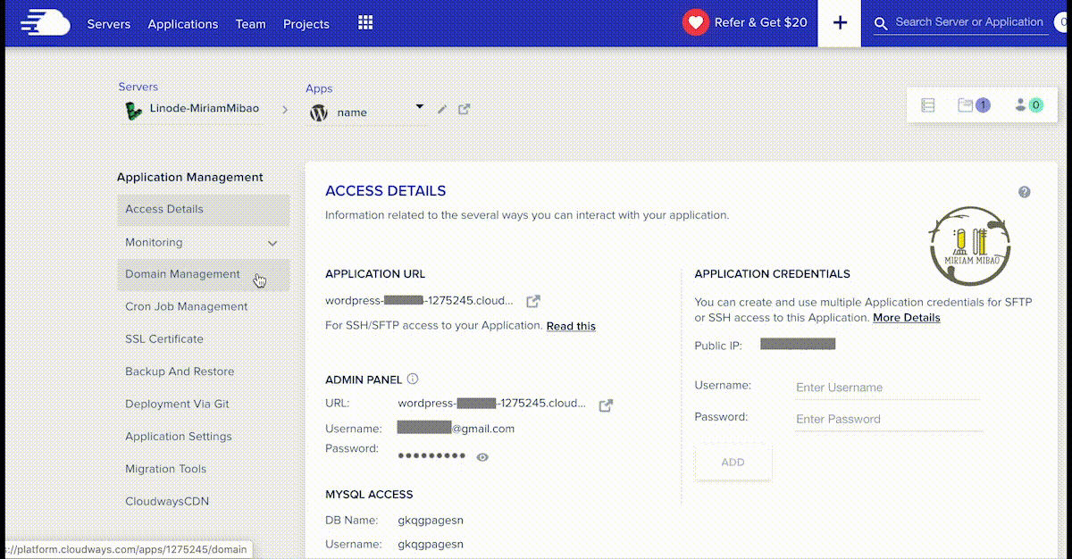The height and width of the screenshot is (559, 1072).
Task: Focus the Enter Username input field
Action: (889, 388)
